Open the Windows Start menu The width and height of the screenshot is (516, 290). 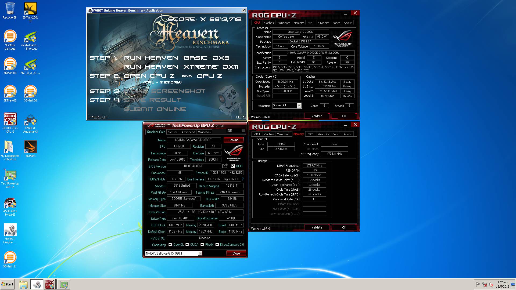point(8,284)
